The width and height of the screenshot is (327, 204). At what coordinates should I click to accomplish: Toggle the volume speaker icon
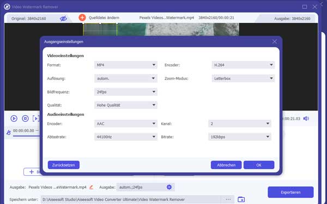tap(306, 119)
